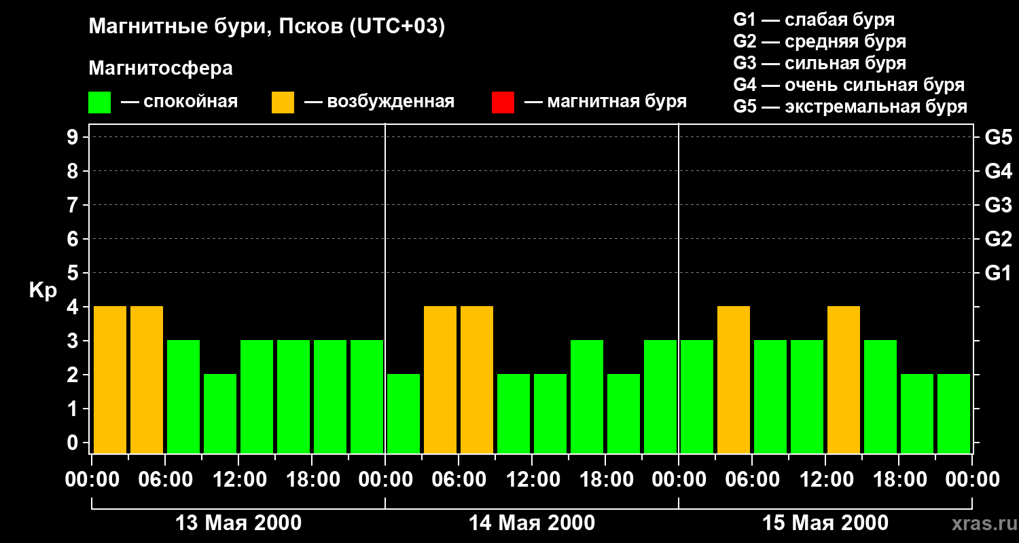Click the 'Kp' axis label
Image resolution: width=1019 pixels, height=543 pixels.
(43, 291)
